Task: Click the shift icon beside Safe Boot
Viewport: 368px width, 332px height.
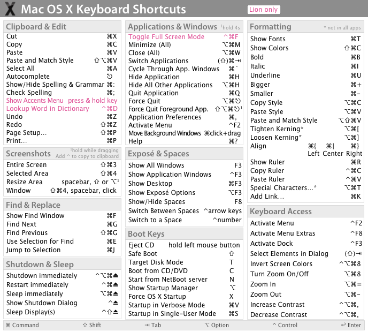Action: 232,253
